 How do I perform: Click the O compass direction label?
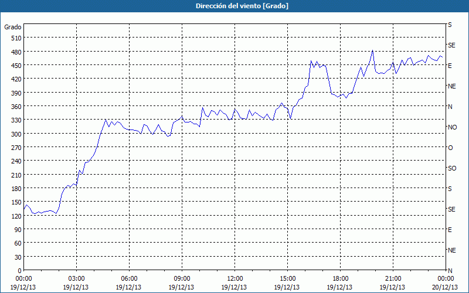coord(450,148)
